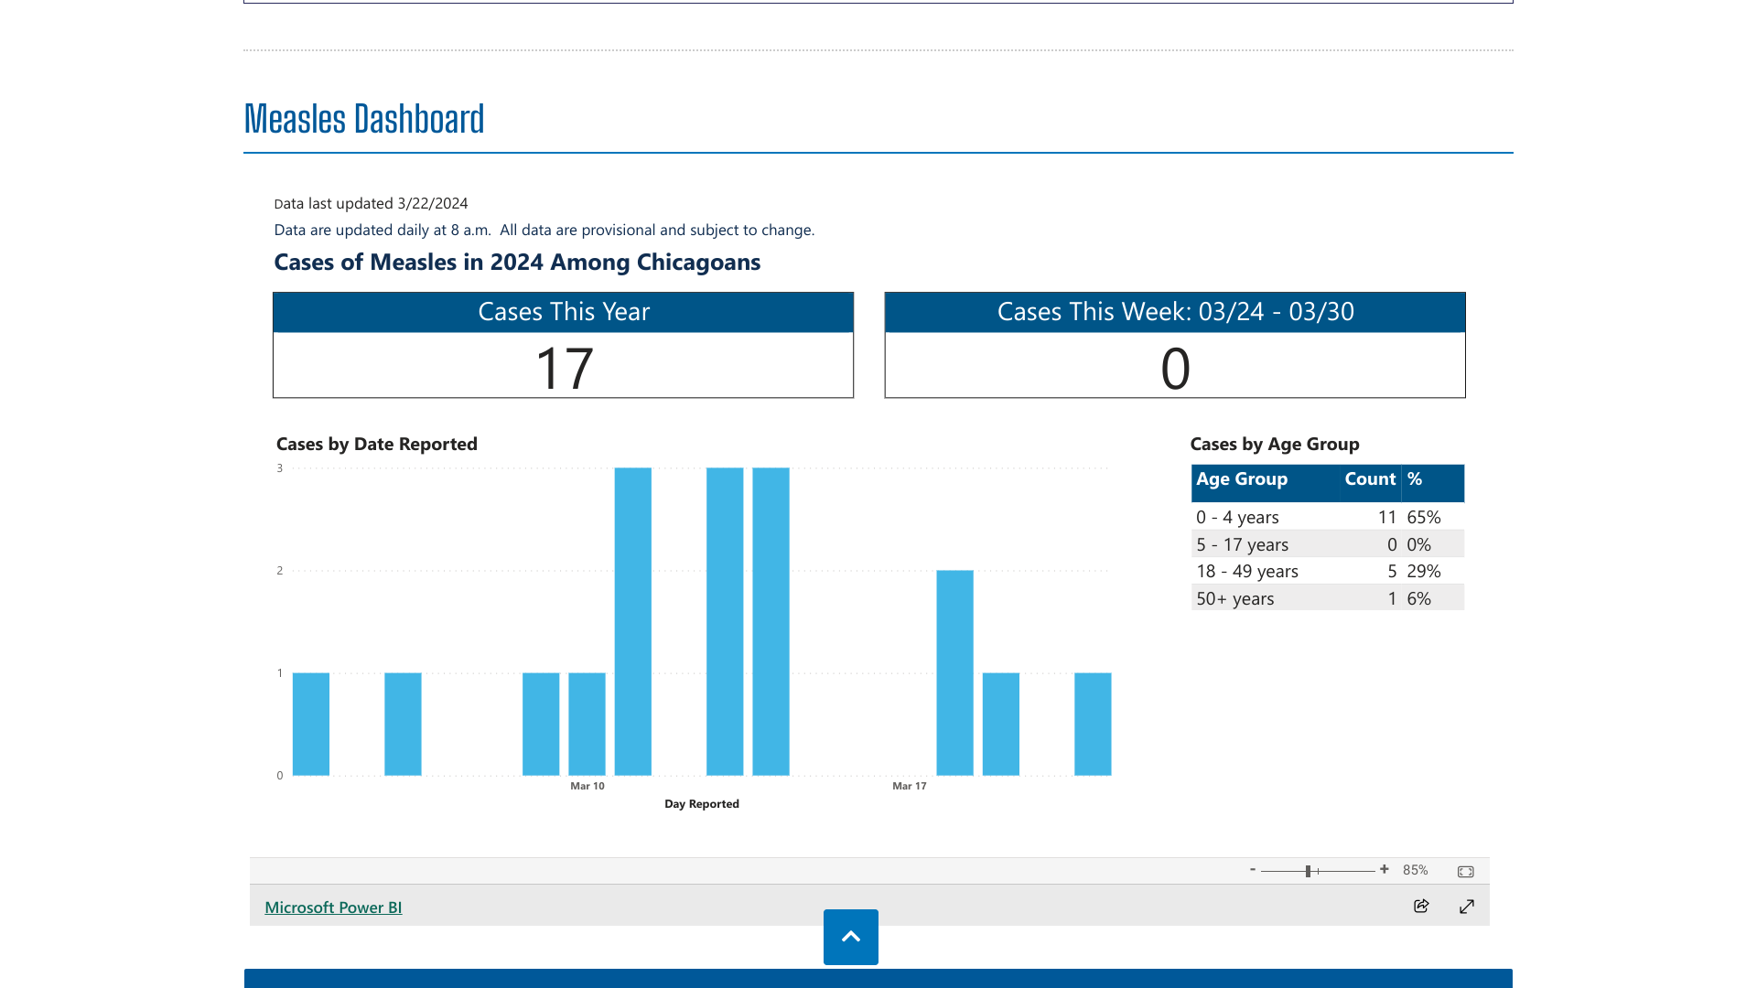Open the Microsoft Power BI link
Viewport: 1757px width, 988px height.
coord(333,907)
